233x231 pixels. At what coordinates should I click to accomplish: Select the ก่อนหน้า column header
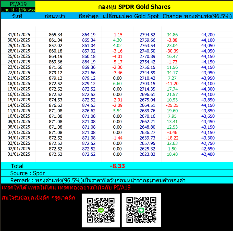(55, 16)
